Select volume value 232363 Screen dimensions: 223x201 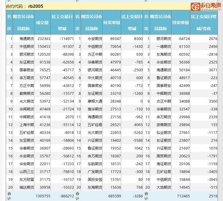(44, 39)
